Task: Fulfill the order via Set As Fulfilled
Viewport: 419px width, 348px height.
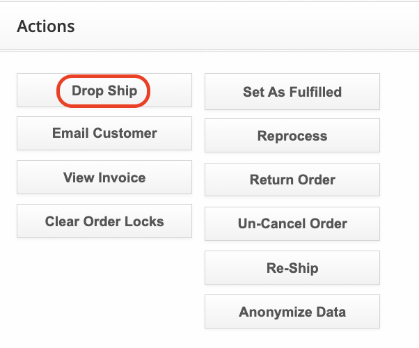Action: click(292, 92)
